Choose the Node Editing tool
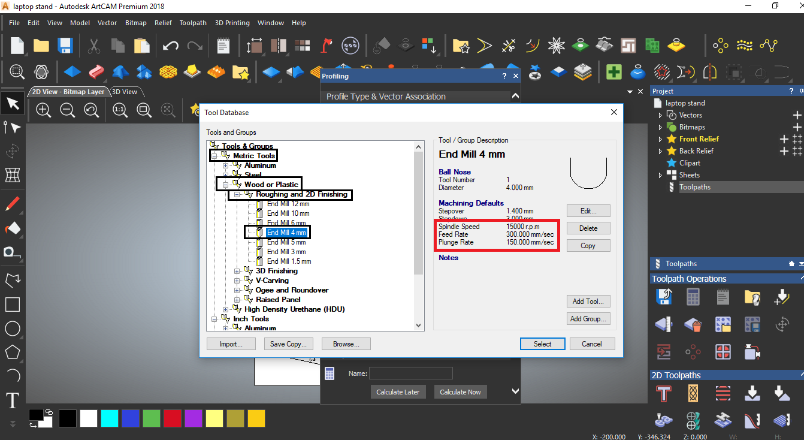This screenshot has width=804, height=440. click(13, 127)
